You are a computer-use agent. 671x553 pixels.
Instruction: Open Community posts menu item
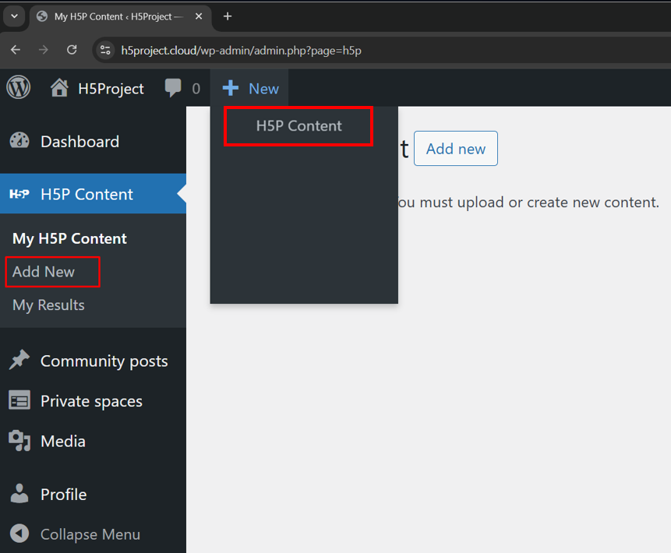pos(93,361)
